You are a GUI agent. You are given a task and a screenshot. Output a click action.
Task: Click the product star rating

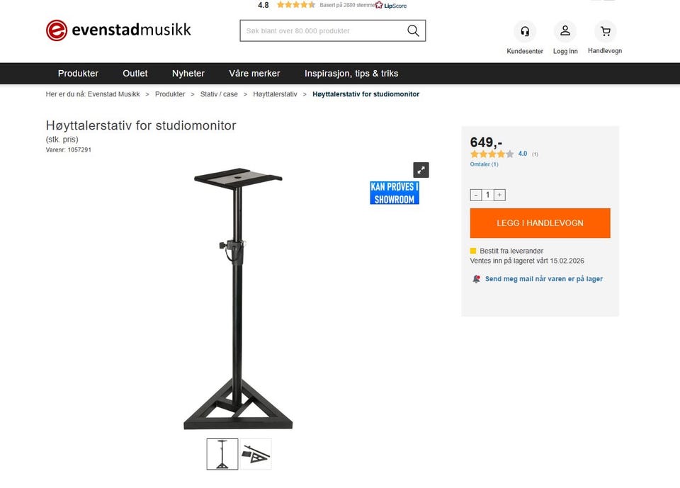coord(492,154)
